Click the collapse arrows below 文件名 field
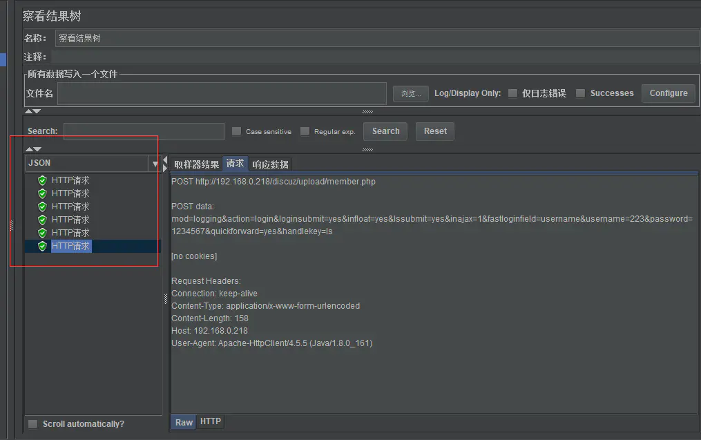Image resolution: width=701 pixels, height=440 pixels. point(32,111)
